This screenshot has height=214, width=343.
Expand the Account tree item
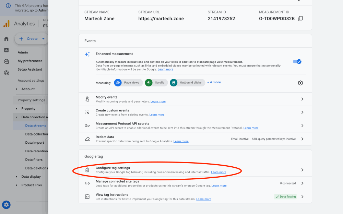point(16,89)
